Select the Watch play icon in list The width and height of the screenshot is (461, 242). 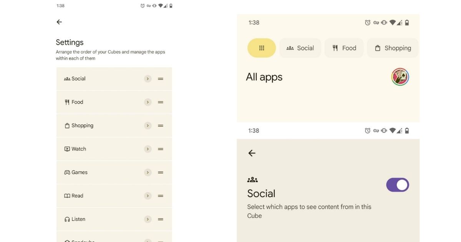click(67, 149)
